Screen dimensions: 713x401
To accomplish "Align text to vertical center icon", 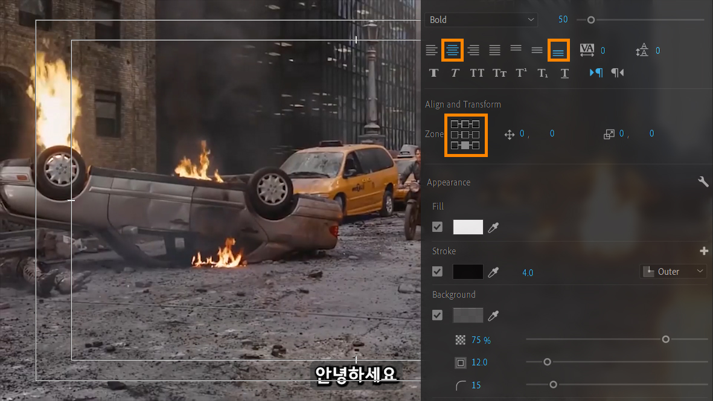I will click(537, 50).
